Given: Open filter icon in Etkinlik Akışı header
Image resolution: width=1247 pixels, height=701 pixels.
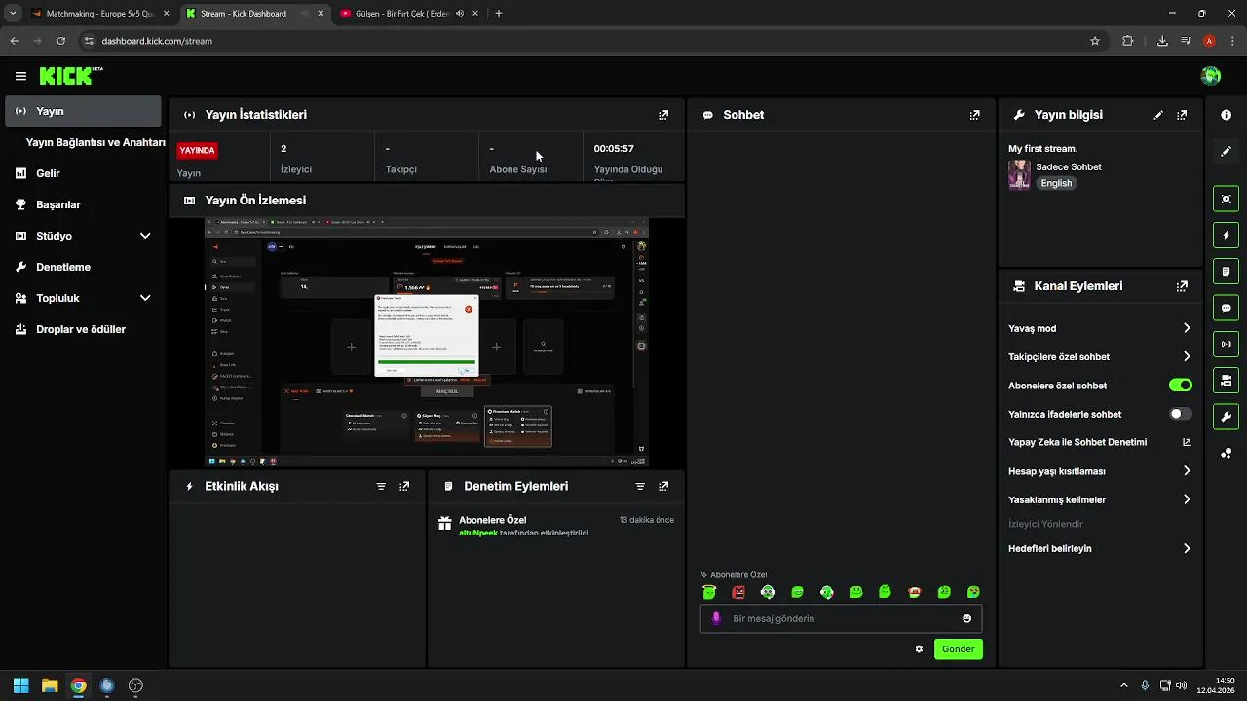Looking at the screenshot, I should pyautogui.click(x=381, y=486).
